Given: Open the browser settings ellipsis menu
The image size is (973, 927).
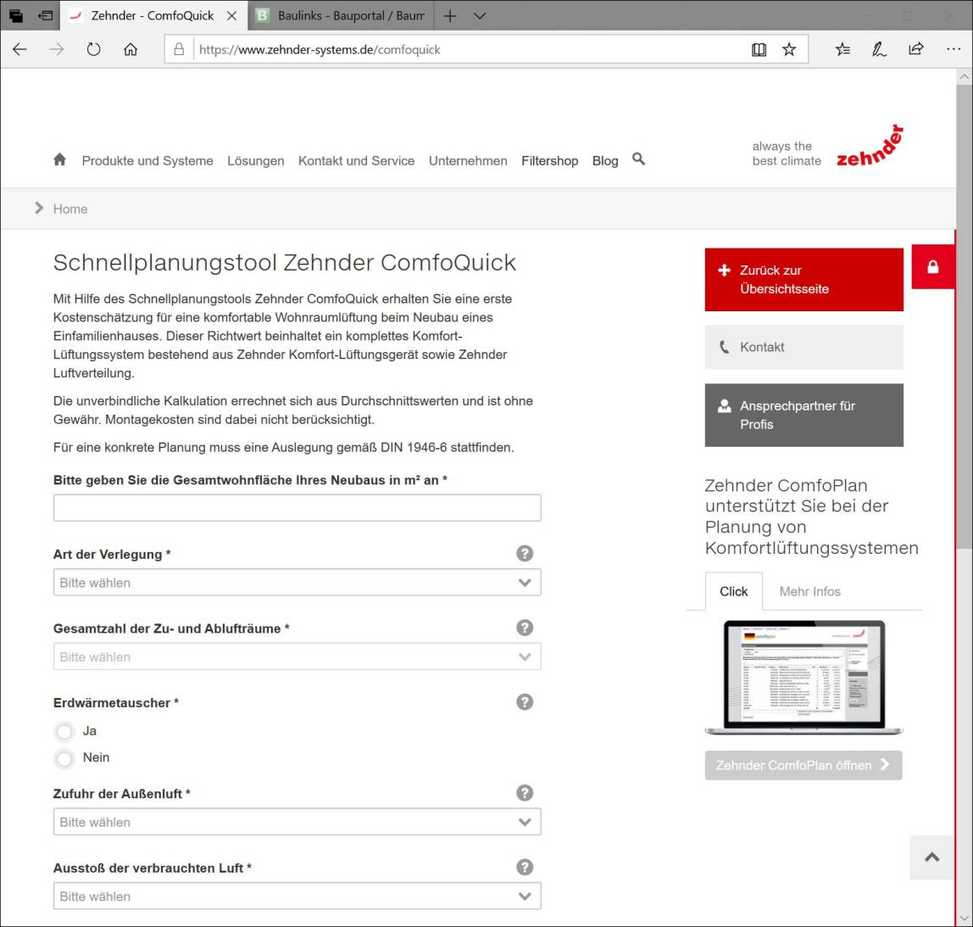Looking at the screenshot, I should point(954,49).
